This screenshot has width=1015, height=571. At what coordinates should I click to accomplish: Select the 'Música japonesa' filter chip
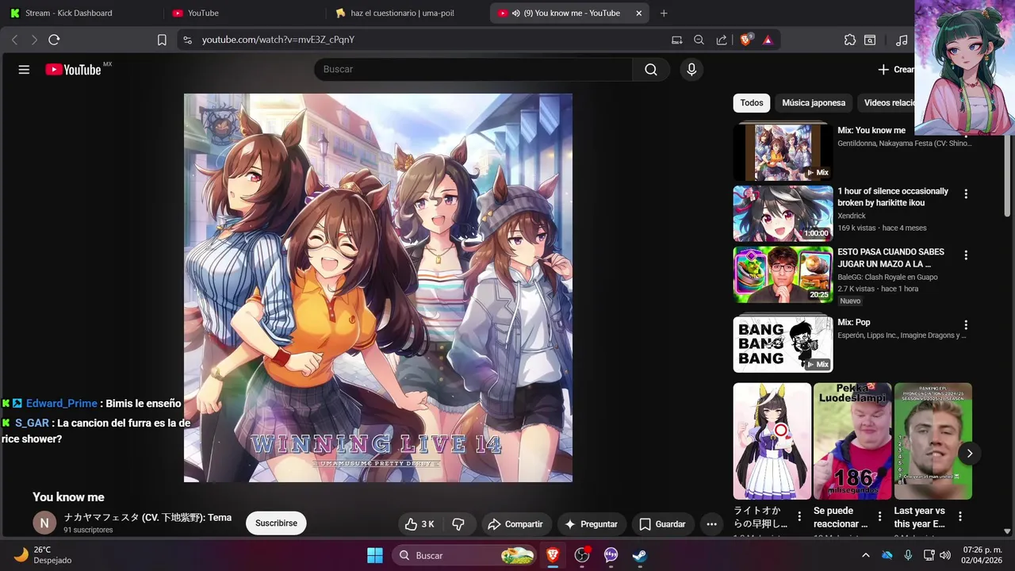814,103
